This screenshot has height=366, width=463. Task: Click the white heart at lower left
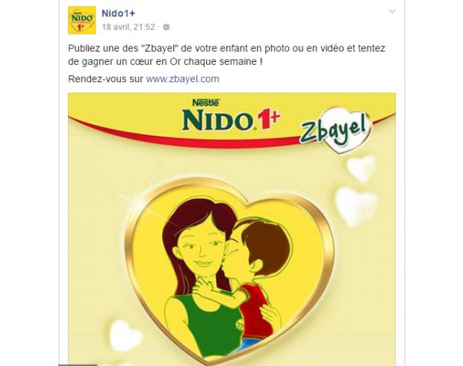[125, 336]
